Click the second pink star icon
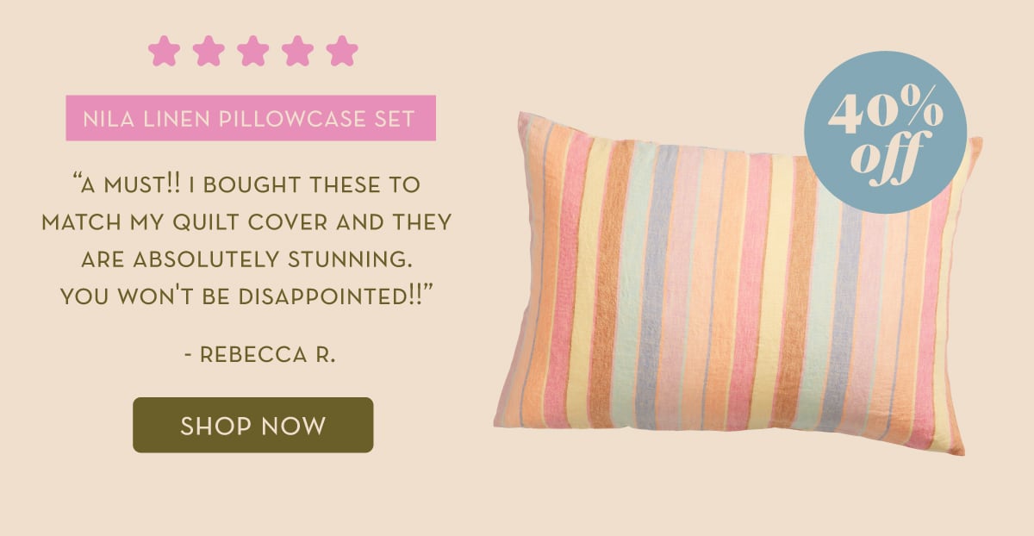 [x=209, y=51]
